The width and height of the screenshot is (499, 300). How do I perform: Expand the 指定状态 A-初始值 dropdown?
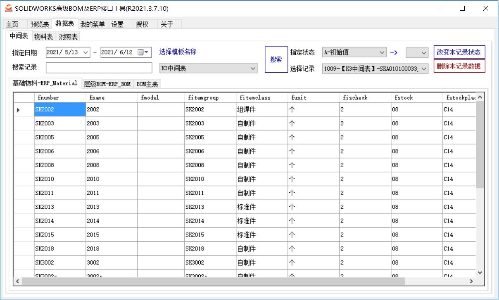coord(382,52)
